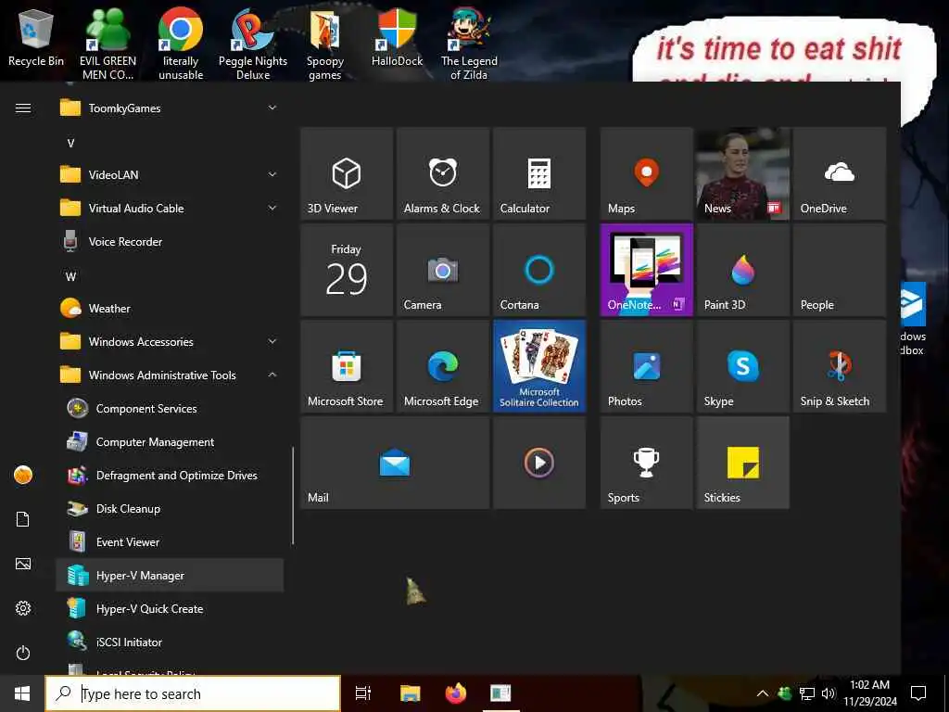Image resolution: width=949 pixels, height=712 pixels.
Task: Collapse the Windows Administrative Tools folder
Action: [x=170, y=375]
